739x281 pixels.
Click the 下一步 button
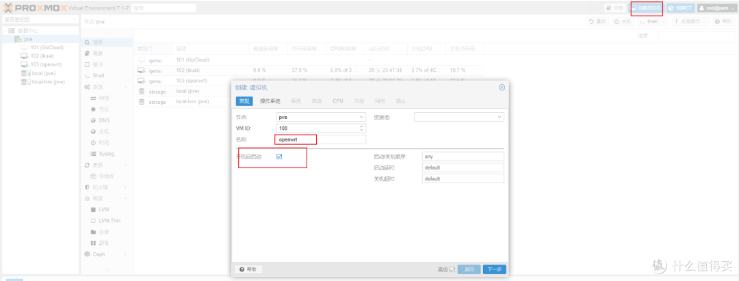pyautogui.click(x=494, y=269)
